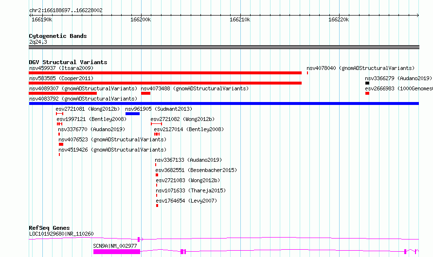Open esv3682551 (Besenbacher2015) label
This screenshot has height=257, width=433.
196,170
